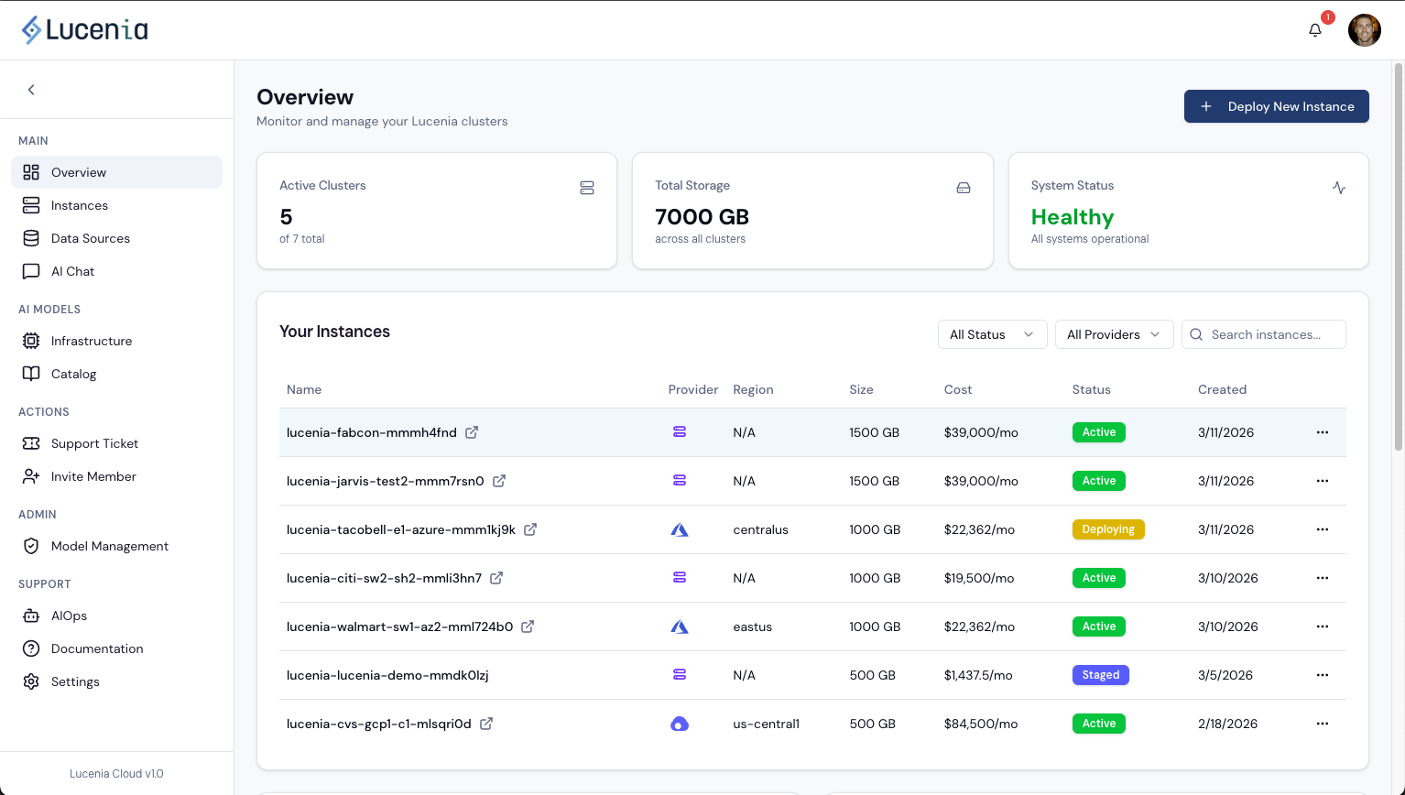Click the Infrastructure icon under AI Models
The height and width of the screenshot is (795, 1405).
pyautogui.click(x=31, y=341)
